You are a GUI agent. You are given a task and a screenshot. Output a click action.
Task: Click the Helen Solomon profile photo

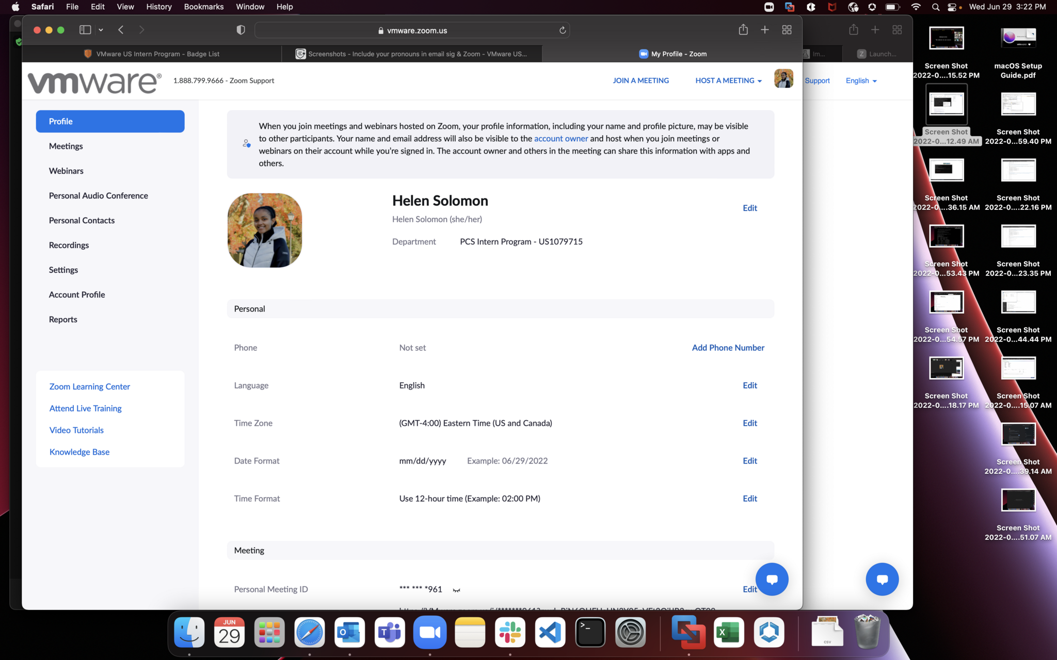[x=265, y=230]
